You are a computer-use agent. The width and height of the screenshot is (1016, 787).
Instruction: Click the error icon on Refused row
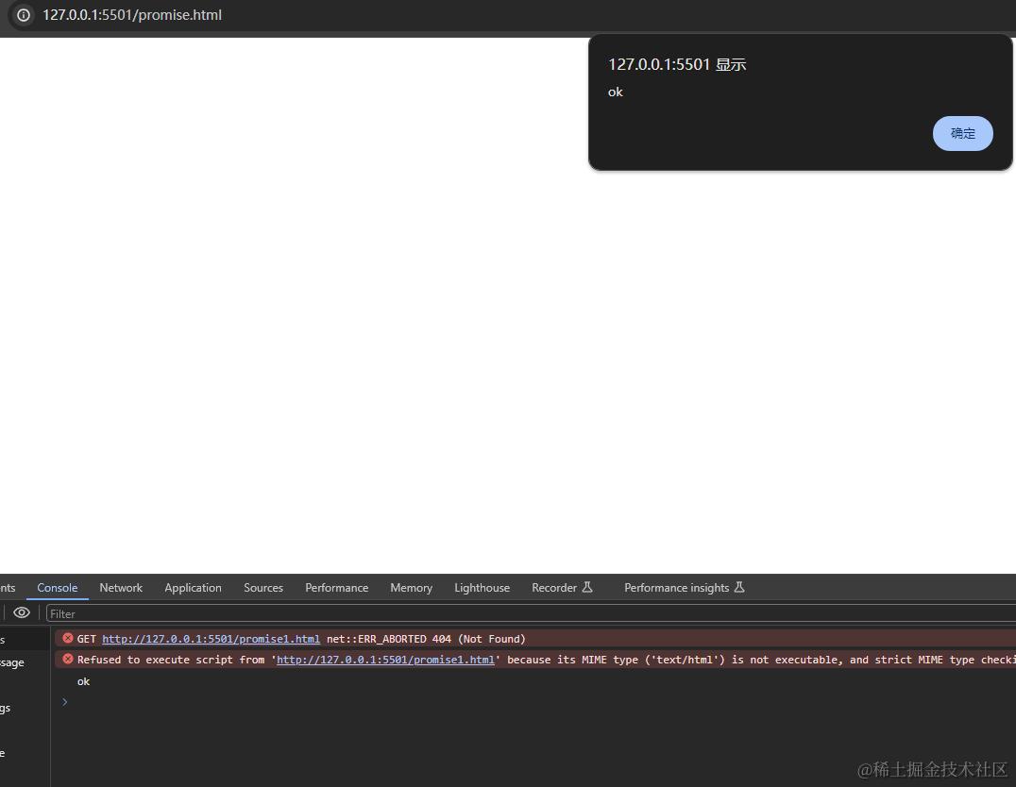(x=67, y=659)
